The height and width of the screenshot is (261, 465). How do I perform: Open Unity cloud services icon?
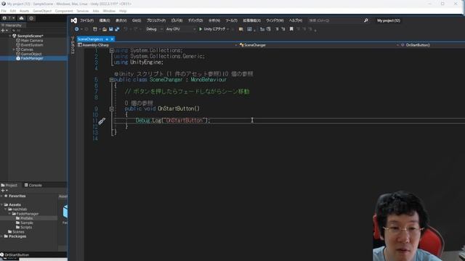[21, 18]
